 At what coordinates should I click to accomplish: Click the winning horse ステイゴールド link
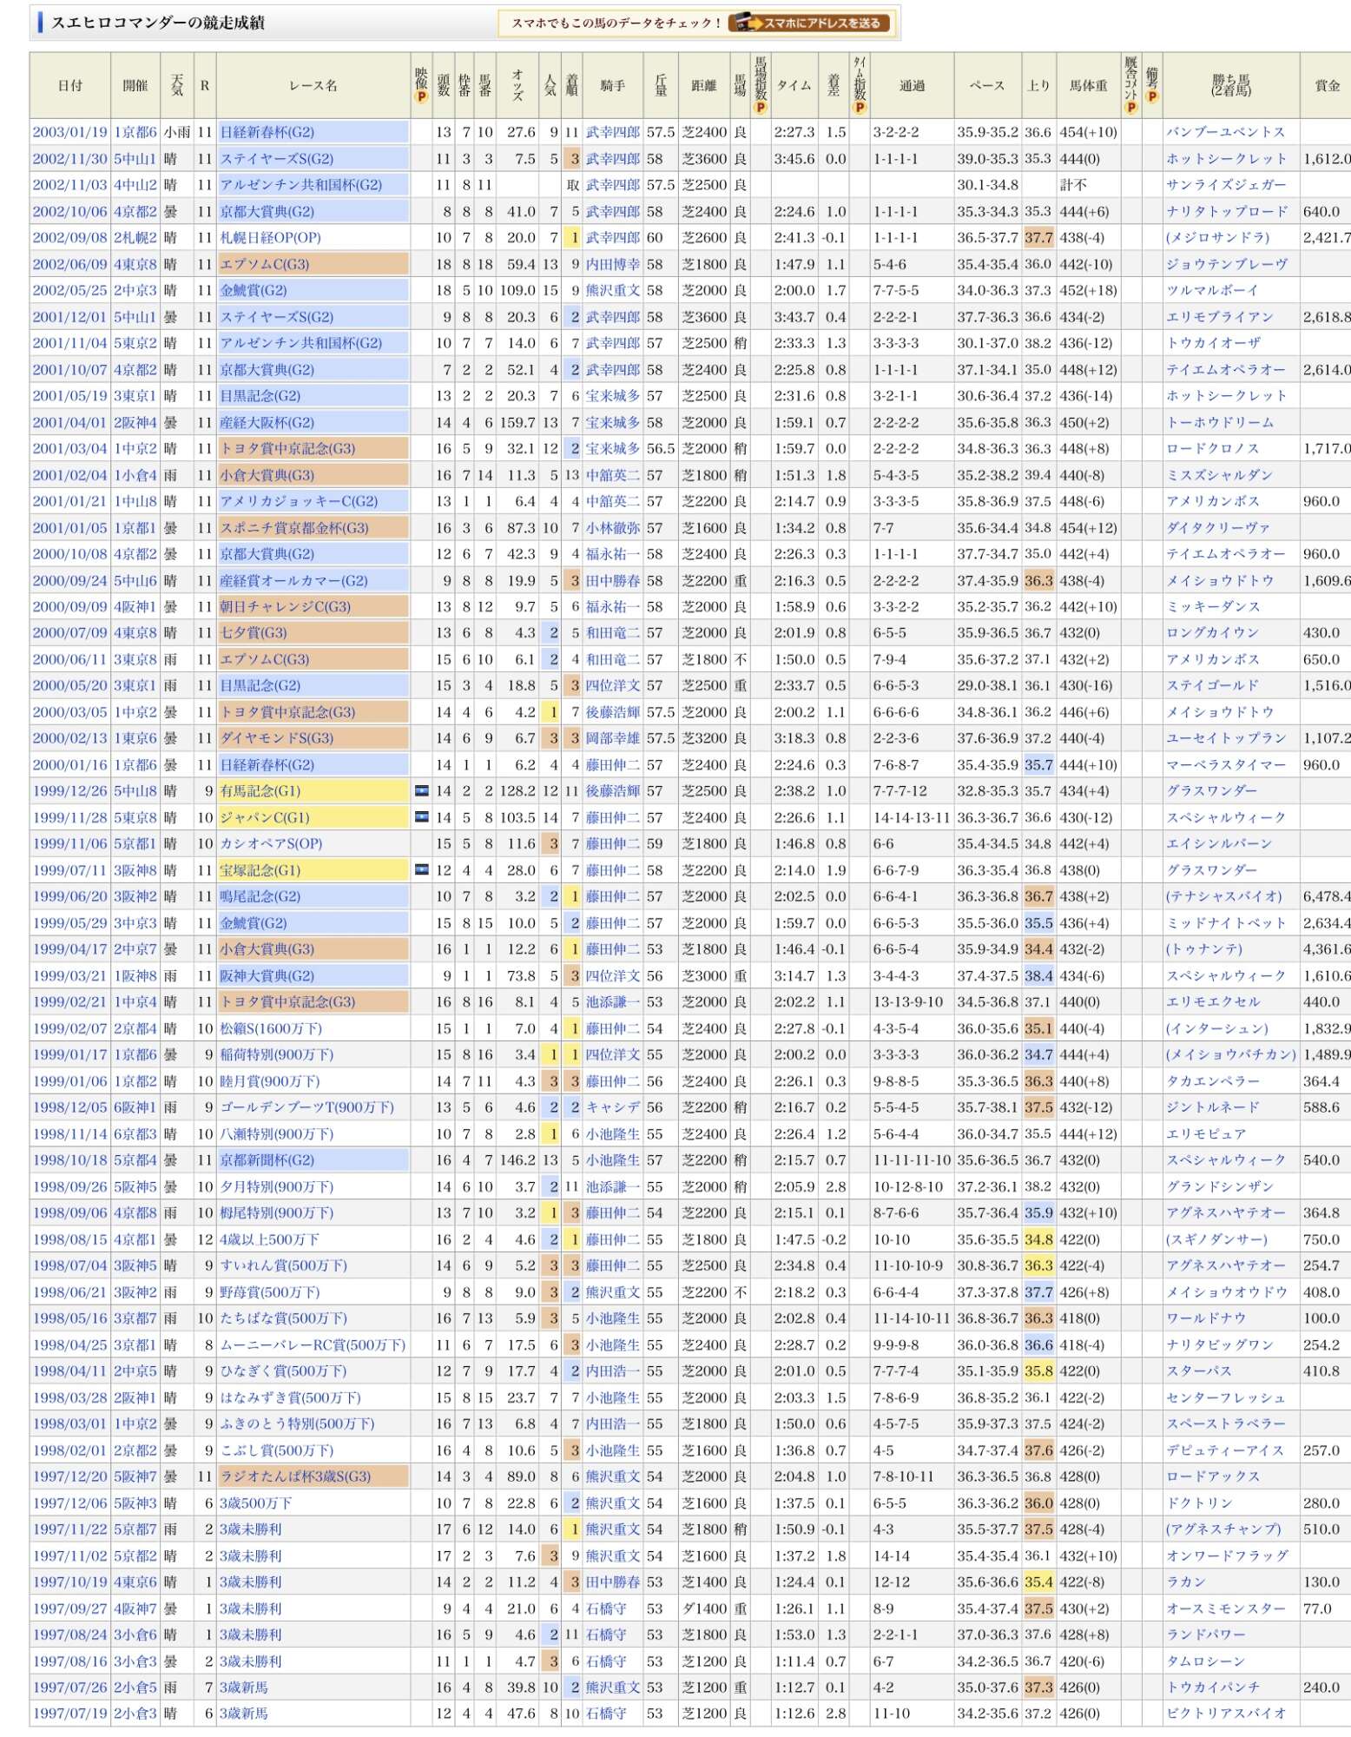click(1212, 685)
